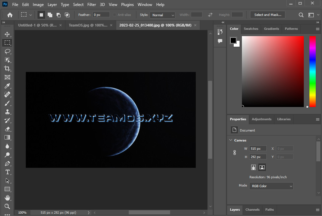322x216 pixels.
Task: Open the Properties panel options menu
Action: 317,119
